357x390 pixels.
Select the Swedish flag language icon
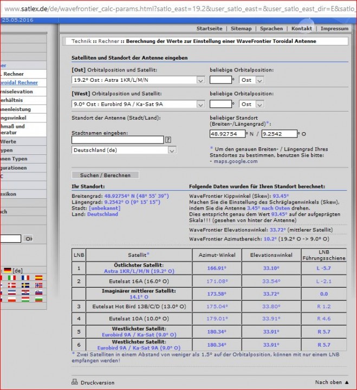(x=25, y=285)
